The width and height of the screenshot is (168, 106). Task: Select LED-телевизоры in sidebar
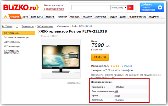point(12,42)
